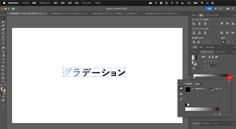
Task: Click the Home icon in title bar
Action: pyautogui.click(x=13, y=9)
